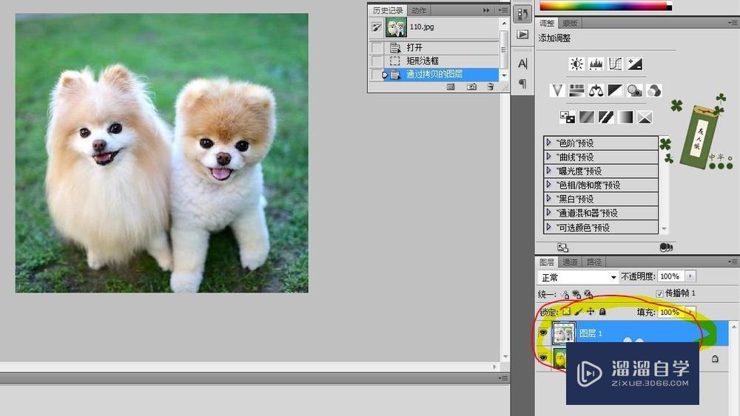
Task: Expand the "曝光度"预设 list
Action: 548,171
